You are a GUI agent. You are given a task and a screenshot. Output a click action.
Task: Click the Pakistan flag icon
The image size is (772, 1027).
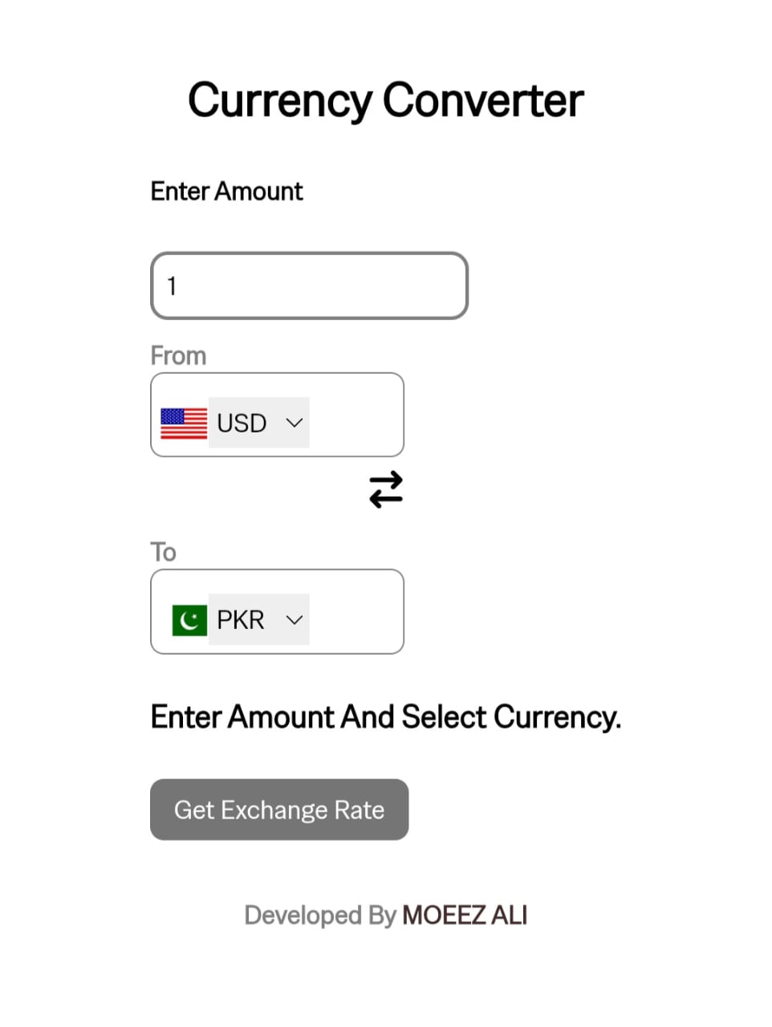tap(189, 619)
